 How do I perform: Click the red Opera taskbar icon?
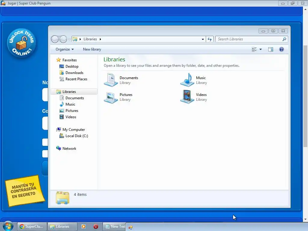tap(96, 226)
